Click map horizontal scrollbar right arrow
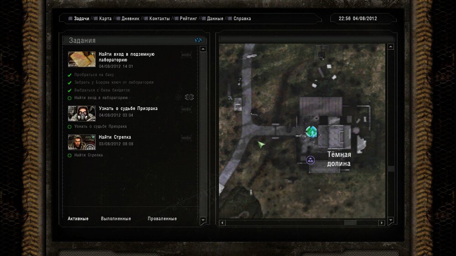Image resolution: width=456 pixels, height=256 pixels. pos(382,223)
